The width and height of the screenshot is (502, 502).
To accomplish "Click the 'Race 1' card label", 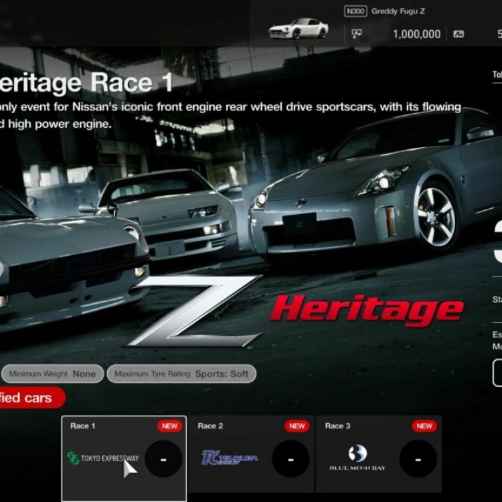I will (82, 426).
